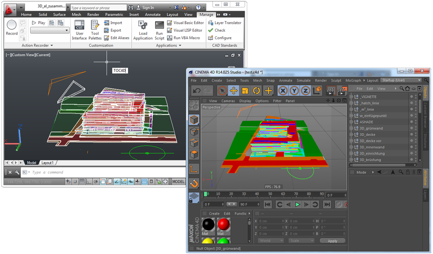Open the MoGraph menu in Cinema 4D

coord(353,80)
